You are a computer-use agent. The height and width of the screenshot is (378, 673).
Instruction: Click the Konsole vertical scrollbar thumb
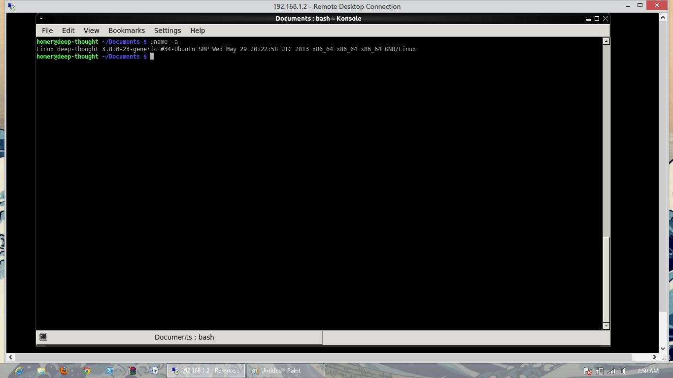(606, 280)
